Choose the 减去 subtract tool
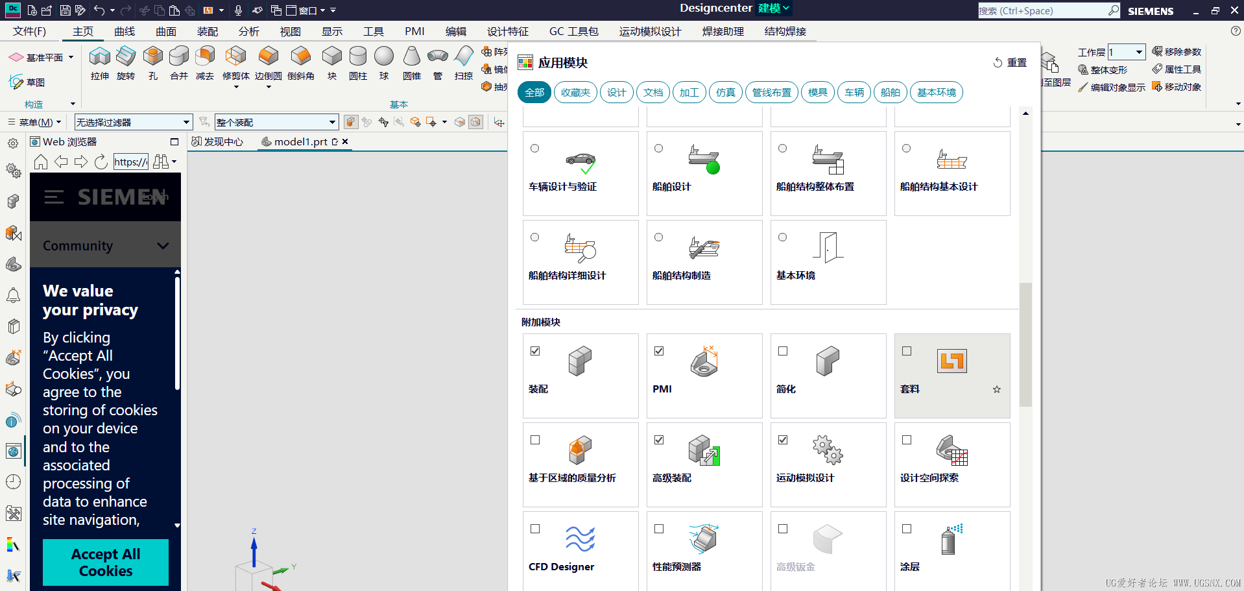Screen dimensions: 1244x591 point(205,63)
